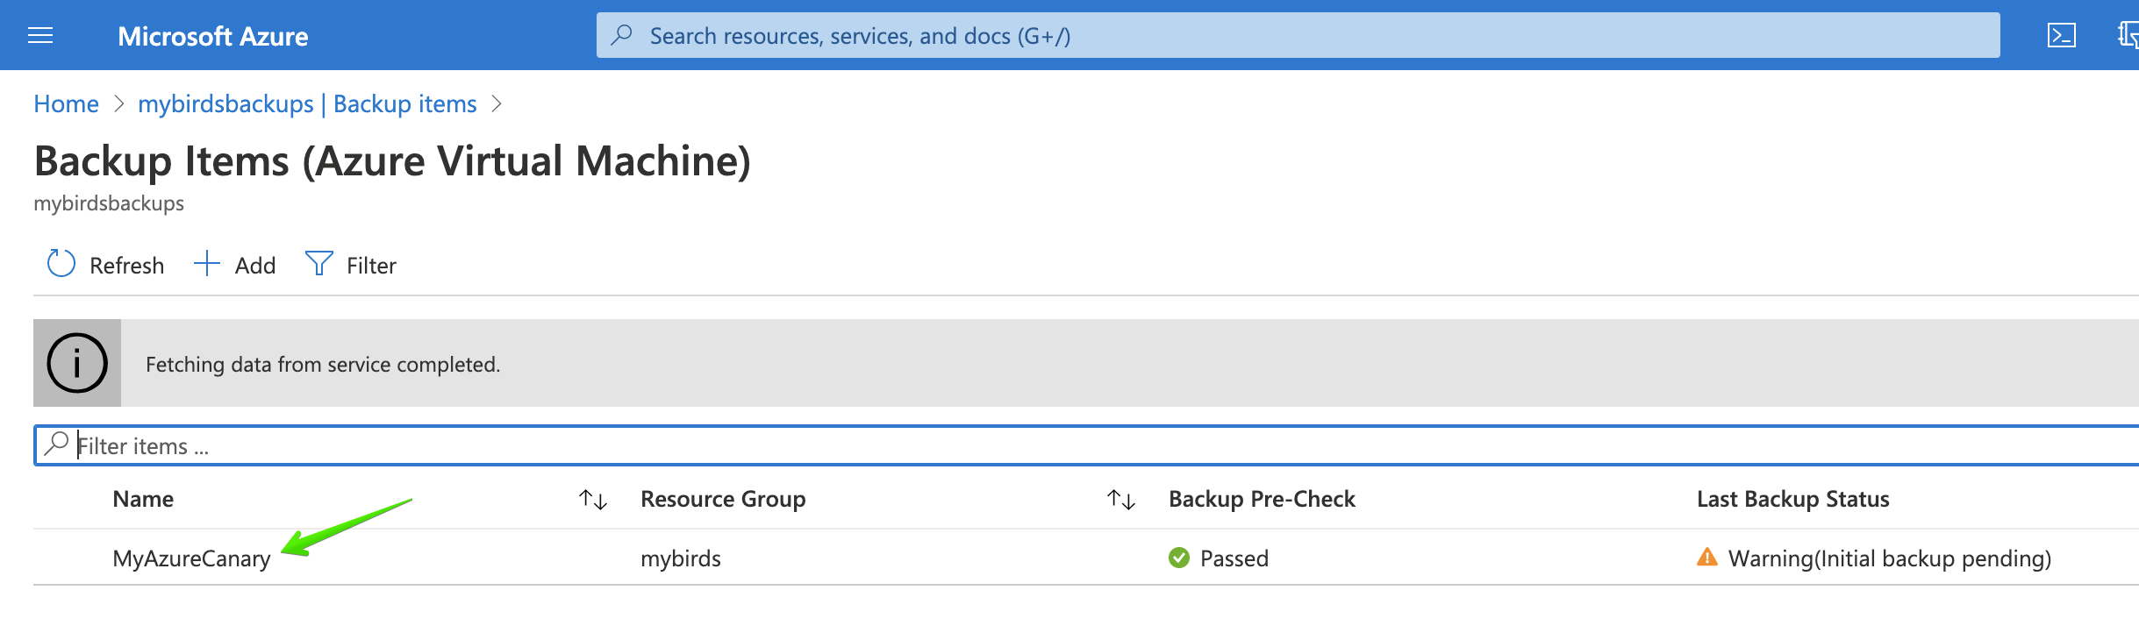Click the Filter button
Viewport: 2139px width, 640px height.
tap(350, 265)
